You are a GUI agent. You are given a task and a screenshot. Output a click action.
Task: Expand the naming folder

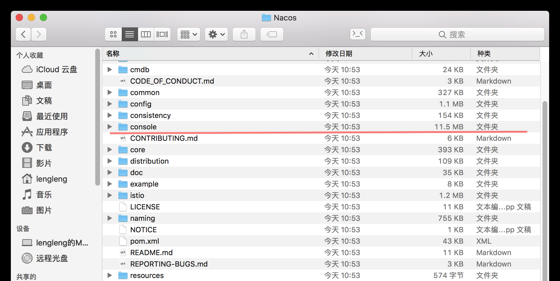(110, 218)
